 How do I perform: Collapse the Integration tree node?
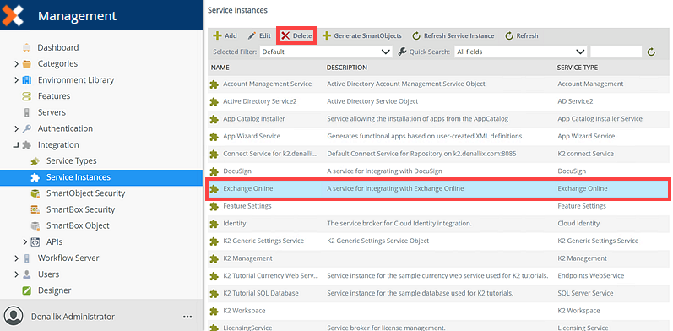click(16, 145)
